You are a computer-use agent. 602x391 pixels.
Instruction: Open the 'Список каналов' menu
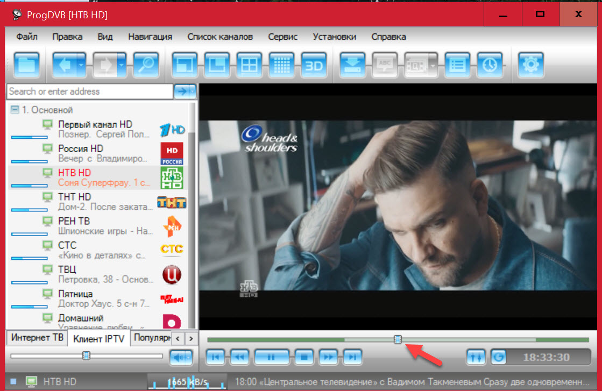pyautogui.click(x=219, y=37)
